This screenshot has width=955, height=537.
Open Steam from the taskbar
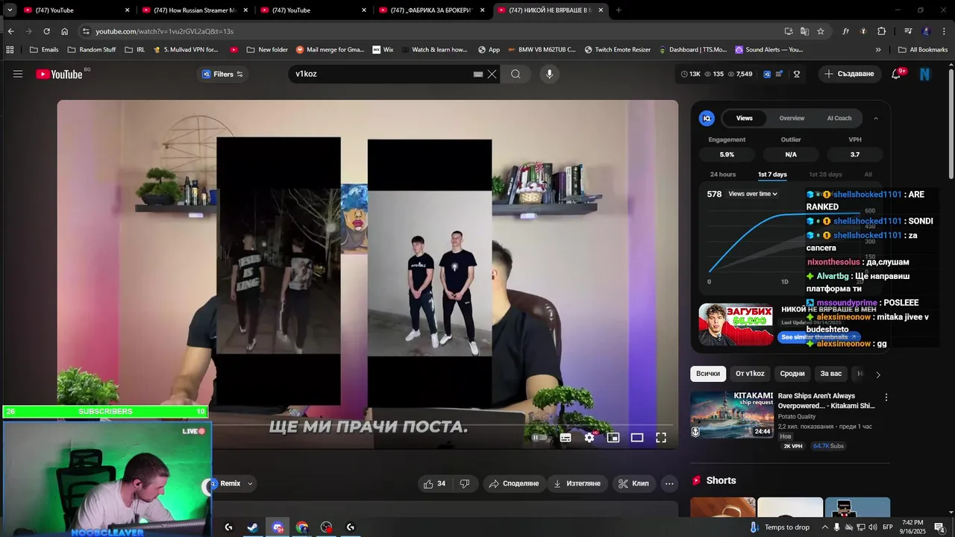click(253, 527)
